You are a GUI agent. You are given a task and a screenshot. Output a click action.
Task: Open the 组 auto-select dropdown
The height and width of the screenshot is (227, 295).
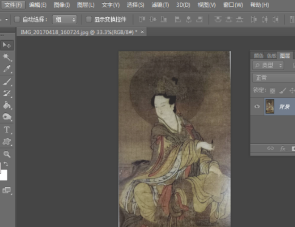pyautogui.click(x=65, y=19)
